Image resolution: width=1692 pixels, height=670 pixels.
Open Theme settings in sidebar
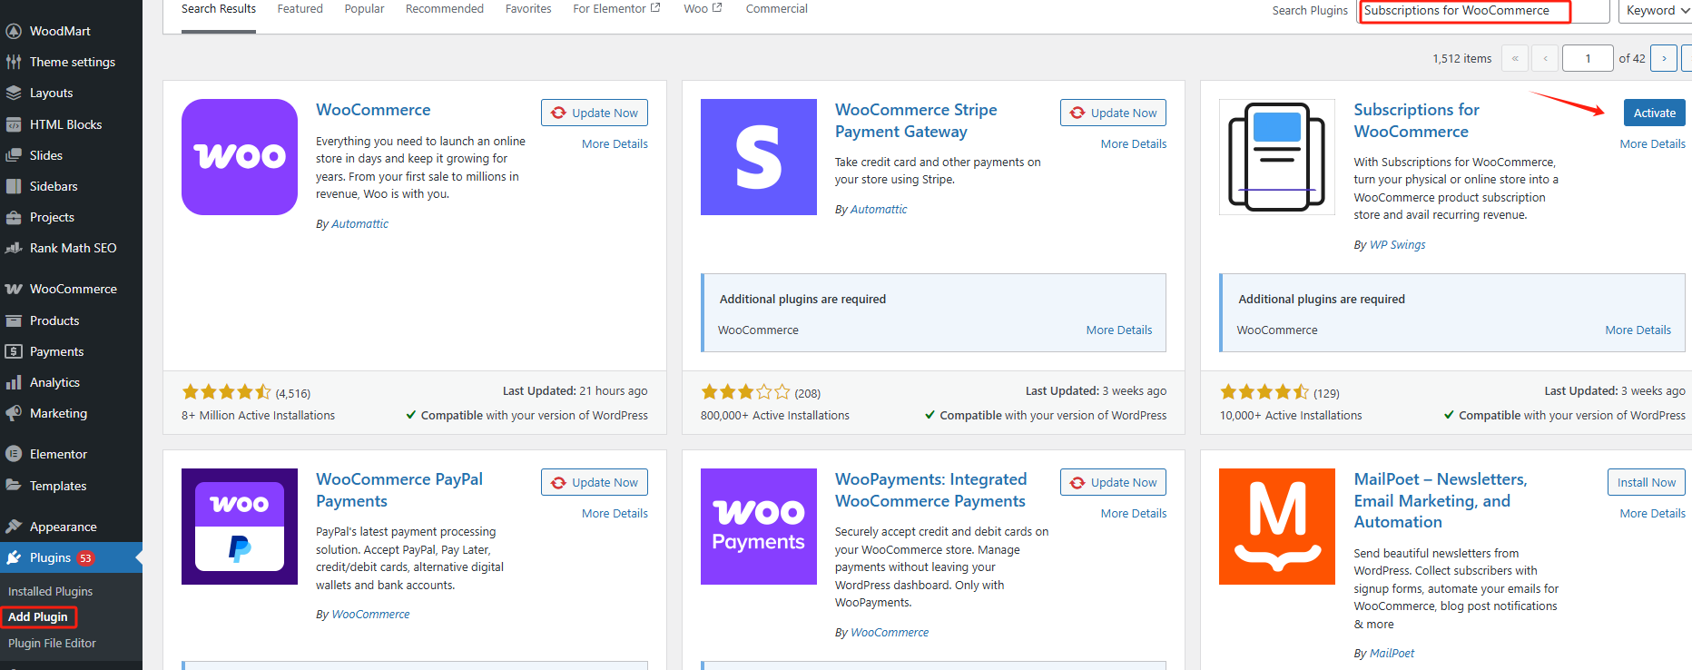72,62
